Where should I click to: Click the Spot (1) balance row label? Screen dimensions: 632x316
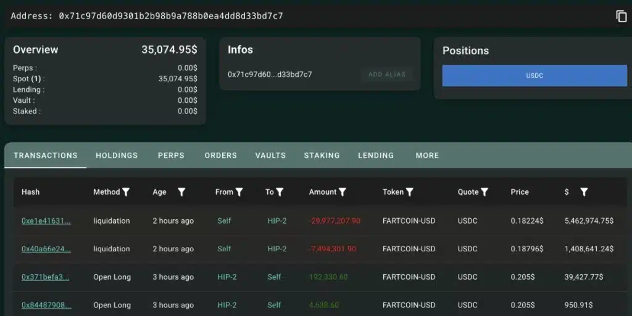(28, 79)
